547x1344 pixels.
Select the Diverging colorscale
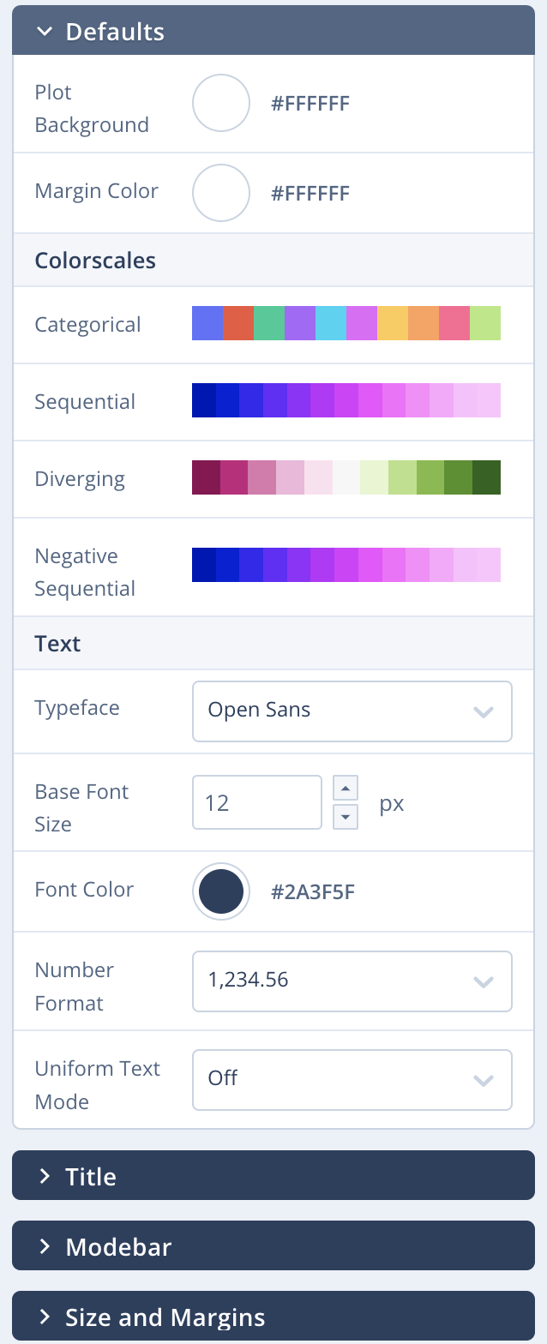pos(346,477)
